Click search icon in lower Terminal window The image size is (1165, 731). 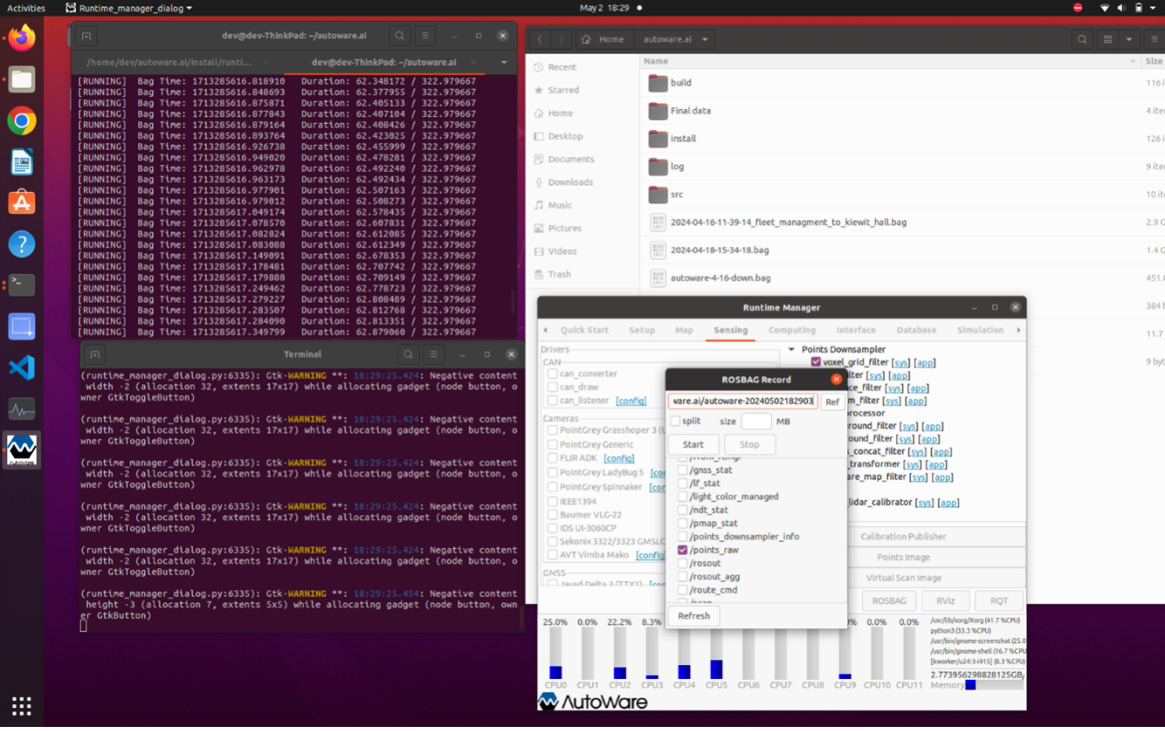pyautogui.click(x=408, y=354)
